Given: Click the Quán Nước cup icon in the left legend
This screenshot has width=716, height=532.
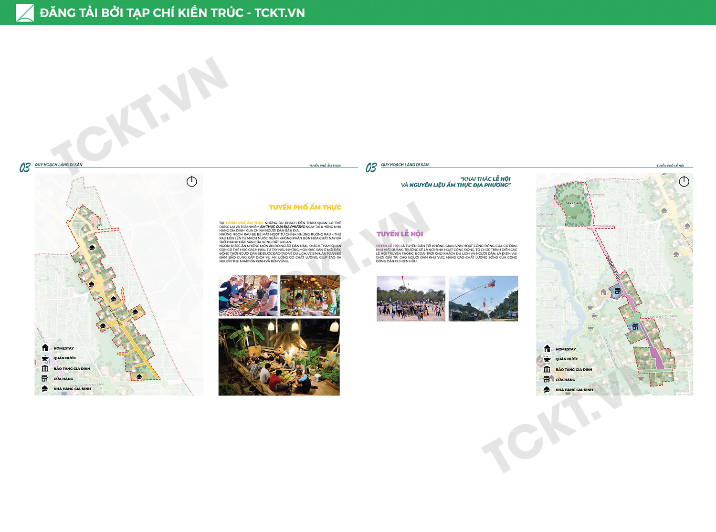Looking at the screenshot, I should point(45,358).
